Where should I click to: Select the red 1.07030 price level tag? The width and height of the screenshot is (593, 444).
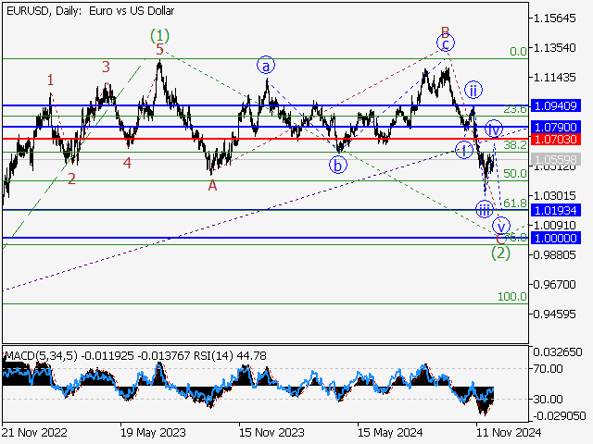(x=554, y=139)
